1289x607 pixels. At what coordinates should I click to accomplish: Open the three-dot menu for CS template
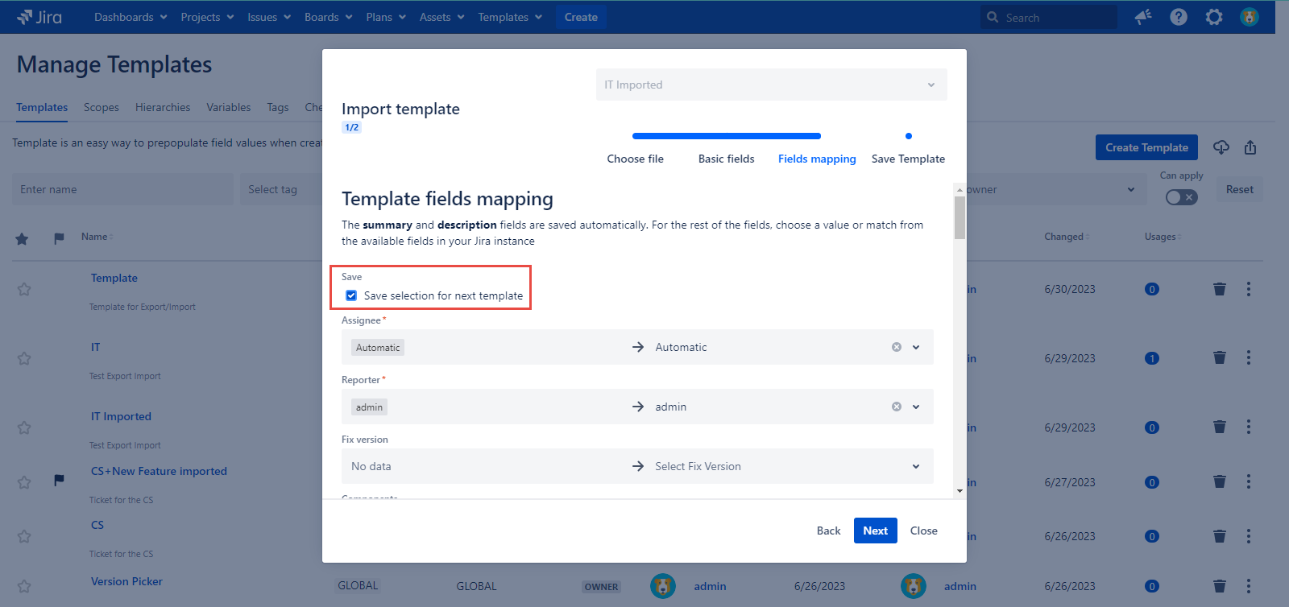[1249, 536]
